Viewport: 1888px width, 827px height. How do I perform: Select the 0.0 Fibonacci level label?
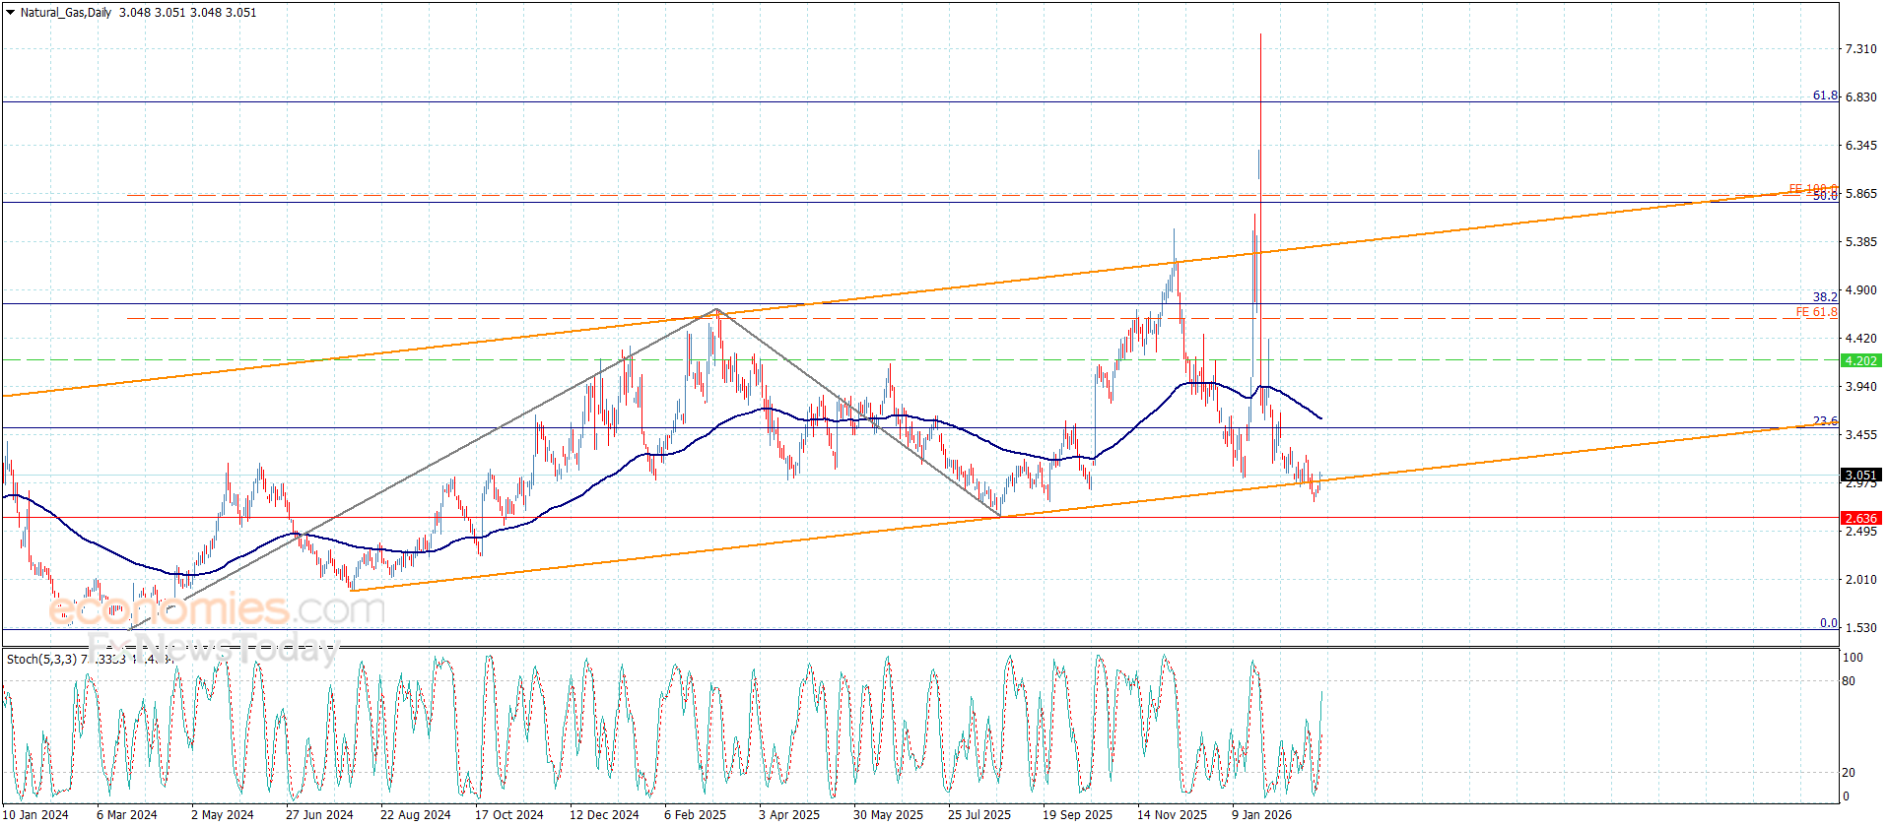[x=1828, y=622]
